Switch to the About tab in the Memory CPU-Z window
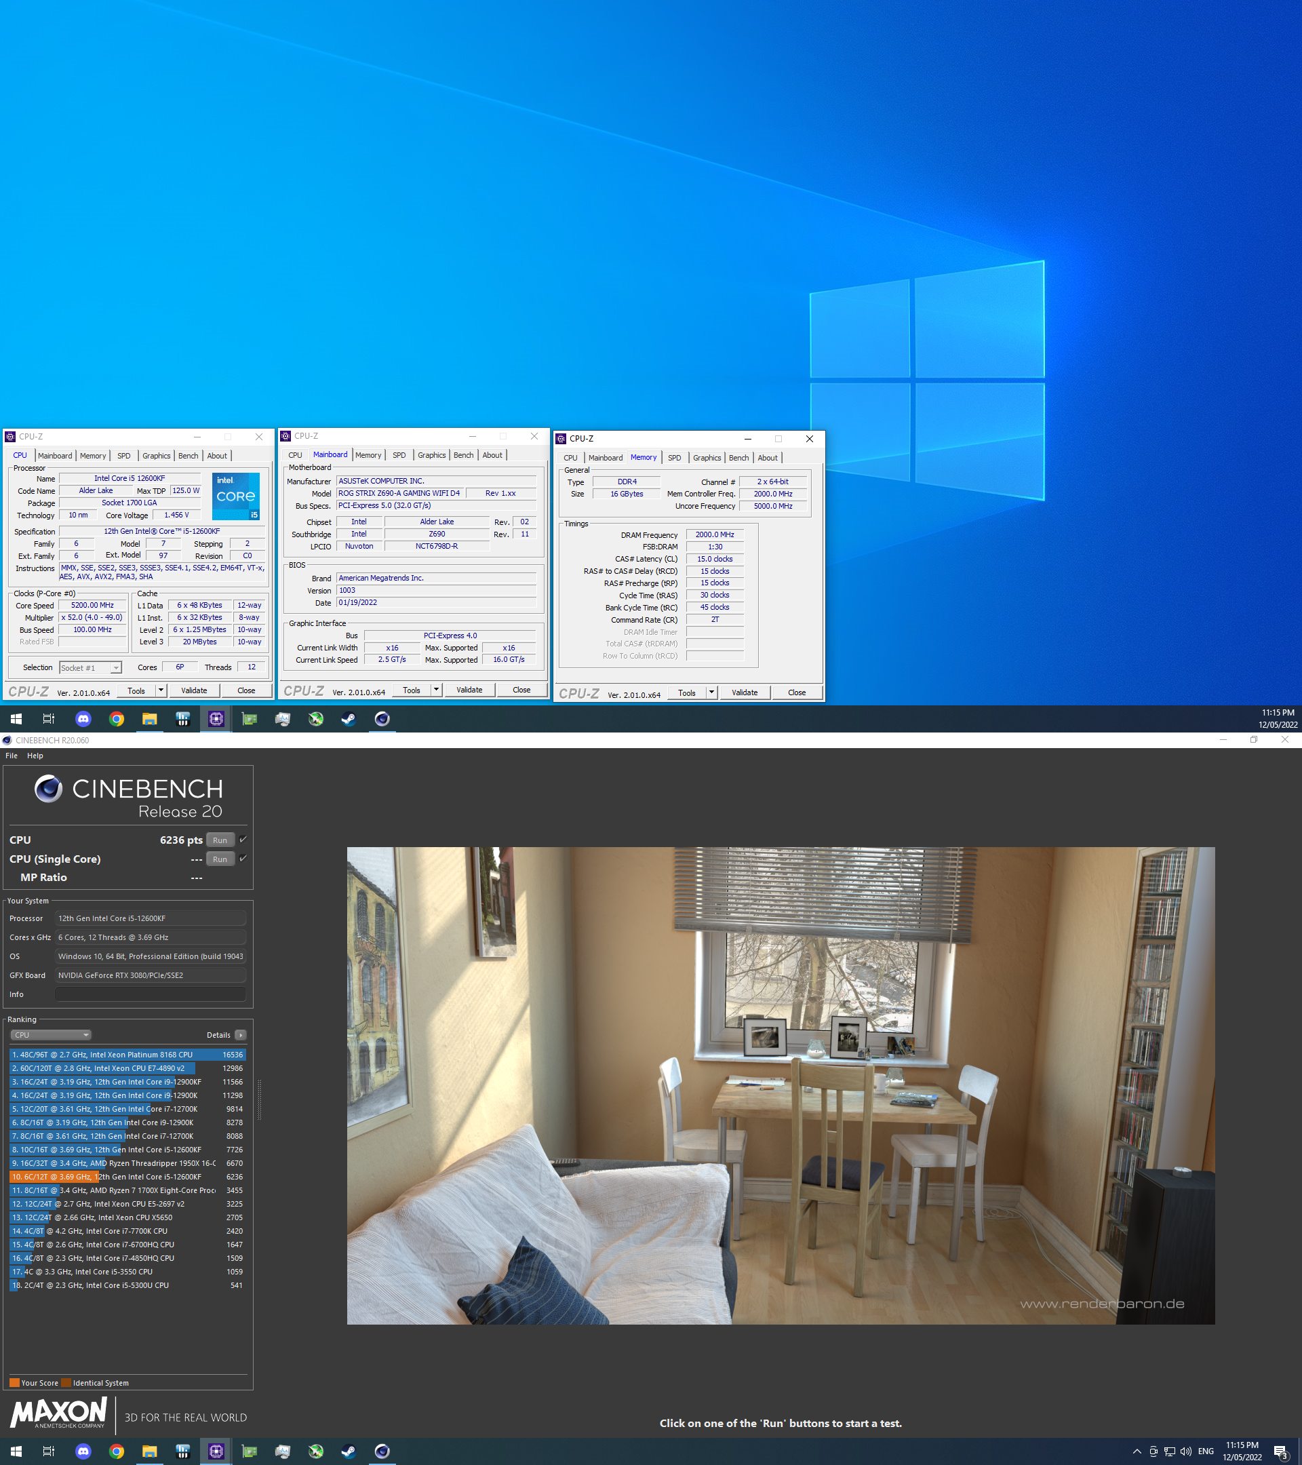The width and height of the screenshot is (1302, 1465). [768, 458]
